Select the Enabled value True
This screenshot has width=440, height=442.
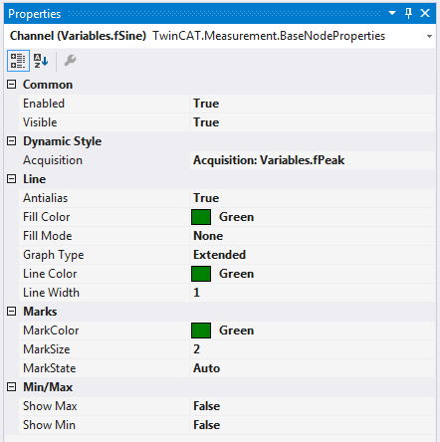point(206,104)
